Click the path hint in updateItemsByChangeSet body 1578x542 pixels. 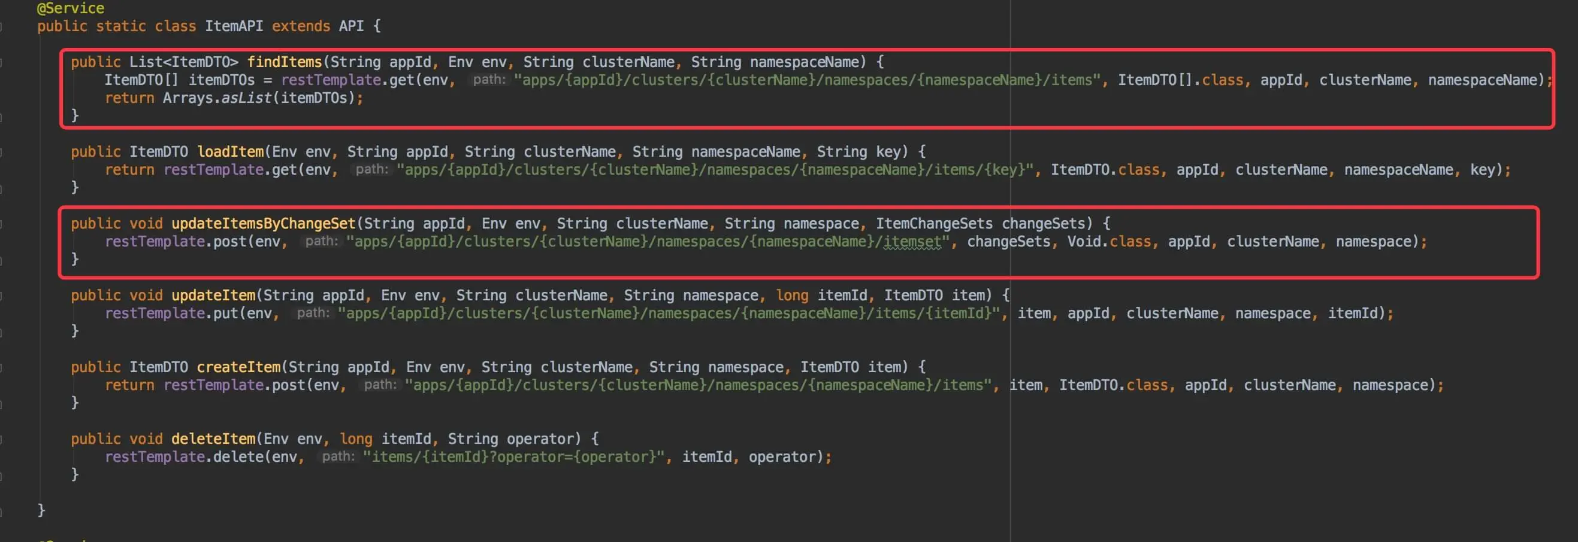click(322, 241)
